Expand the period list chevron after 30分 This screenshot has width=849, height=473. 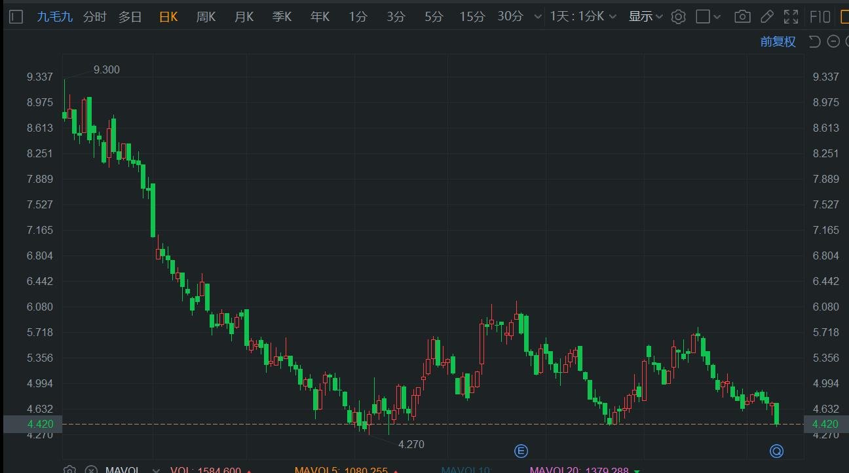tap(538, 17)
